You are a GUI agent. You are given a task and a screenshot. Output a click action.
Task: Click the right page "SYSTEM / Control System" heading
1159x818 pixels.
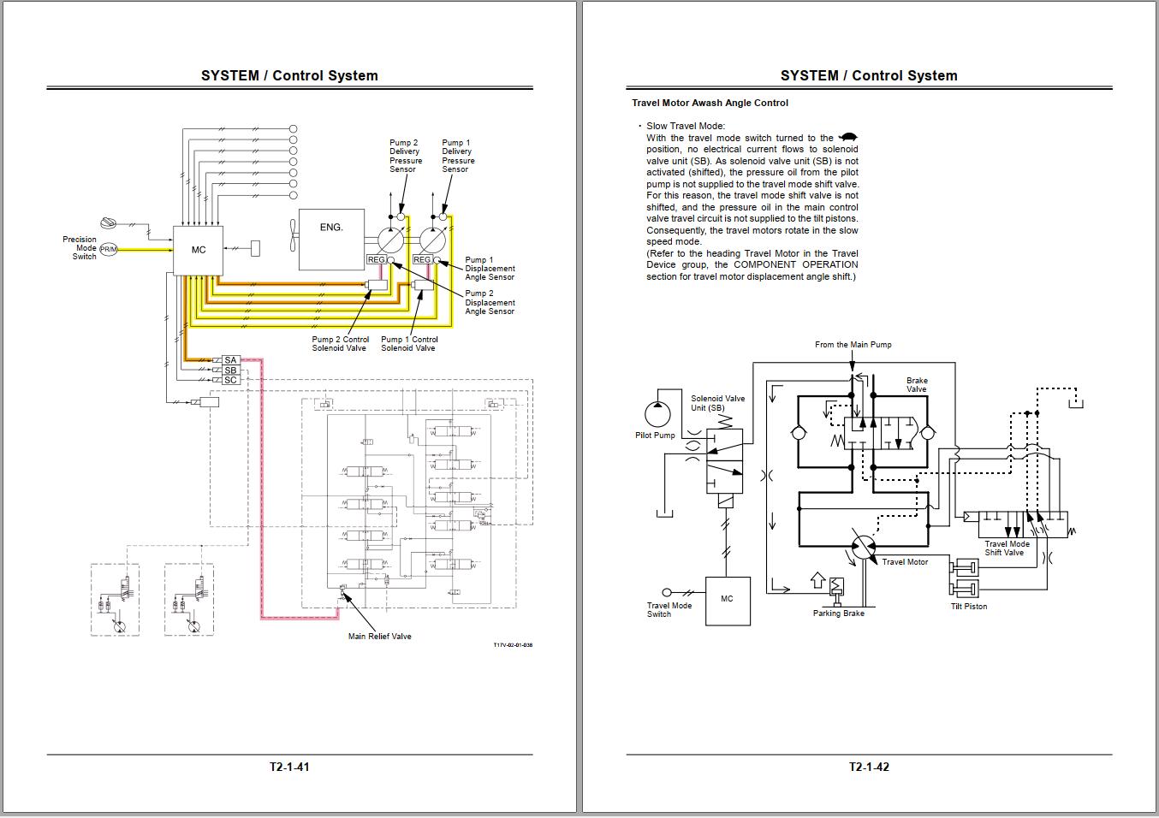point(869,75)
